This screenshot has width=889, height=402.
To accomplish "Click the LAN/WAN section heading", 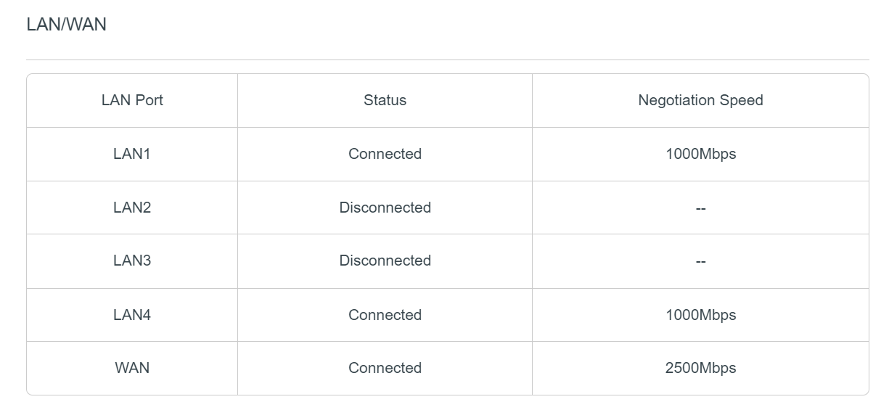I will click(x=66, y=25).
